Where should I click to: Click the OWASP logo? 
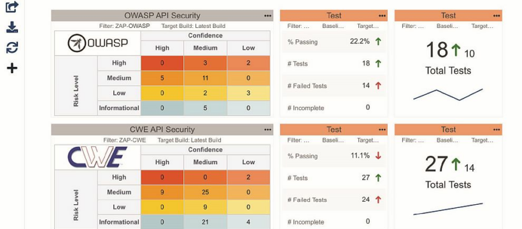pyautogui.click(x=97, y=43)
